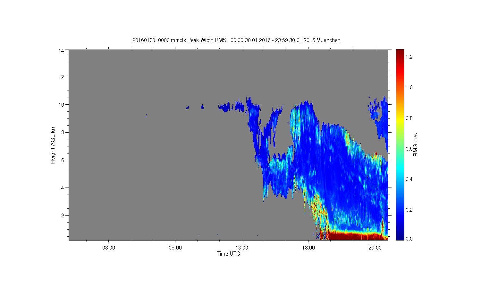This screenshot has height=289, width=481.
Task: Click the colorbar value 0.6
Action: click(x=409, y=149)
